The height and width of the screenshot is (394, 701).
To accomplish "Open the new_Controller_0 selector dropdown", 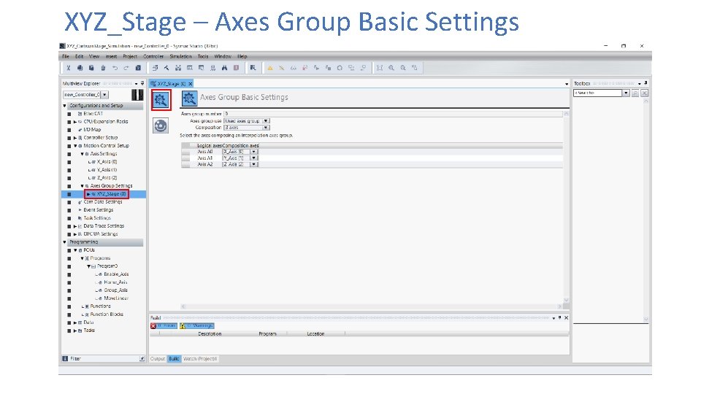I will tap(104, 95).
